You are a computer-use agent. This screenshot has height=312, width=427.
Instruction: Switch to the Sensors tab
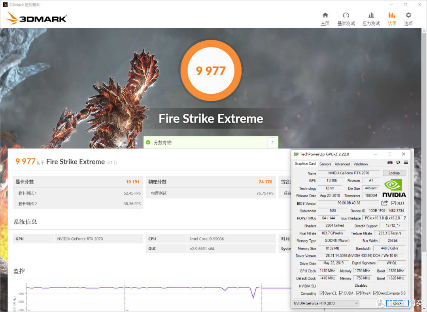[325, 164]
